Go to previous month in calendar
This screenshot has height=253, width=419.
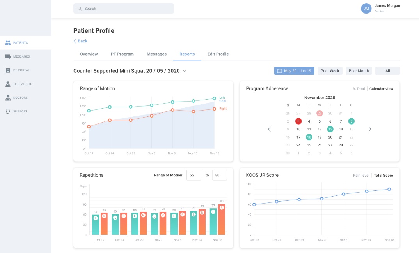(x=269, y=129)
